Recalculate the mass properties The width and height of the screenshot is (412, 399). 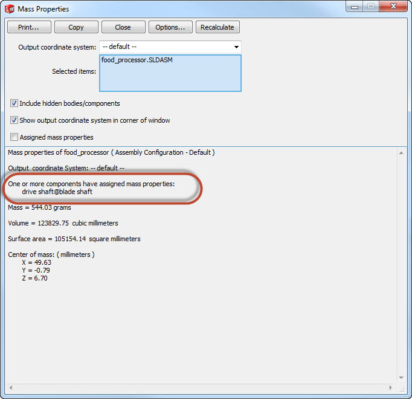tap(217, 27)
